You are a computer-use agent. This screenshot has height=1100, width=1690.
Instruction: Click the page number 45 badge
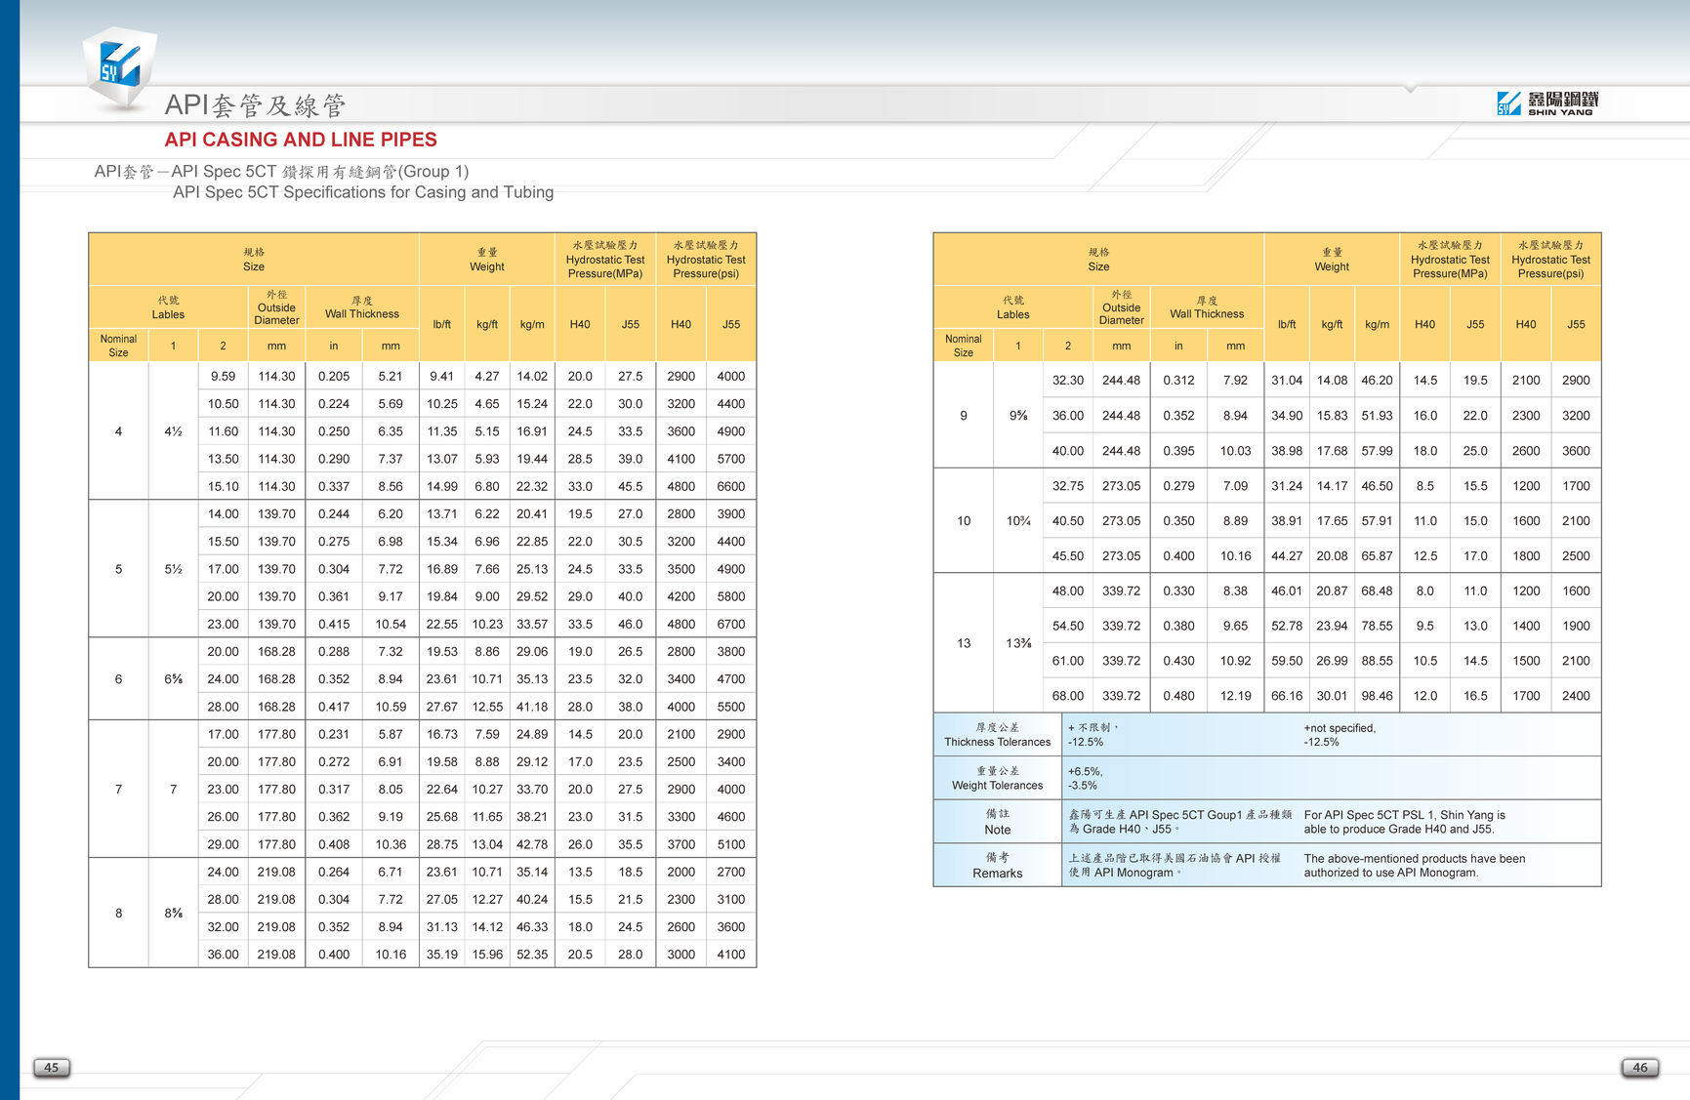[x=52, y=1067]
